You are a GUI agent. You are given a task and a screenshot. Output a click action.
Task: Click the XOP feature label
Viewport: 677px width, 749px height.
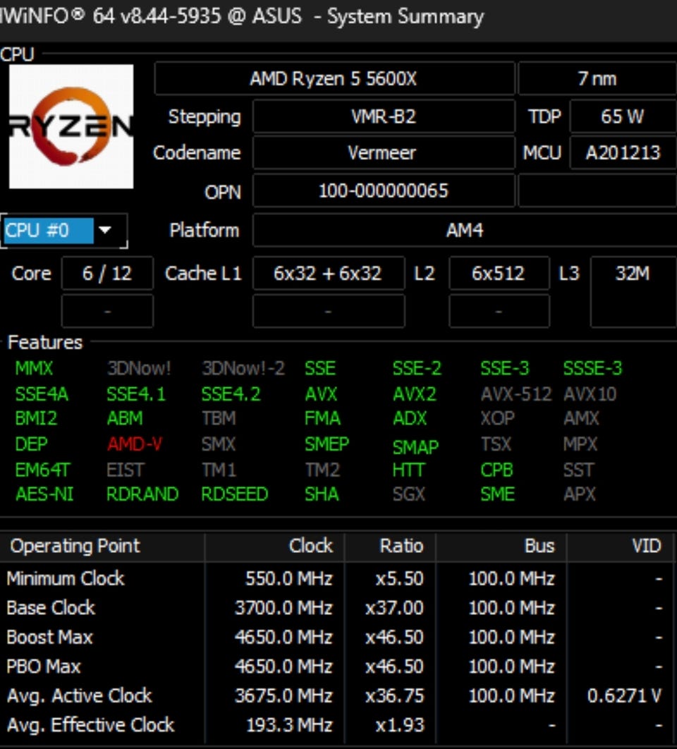click(x=498, y=418)
